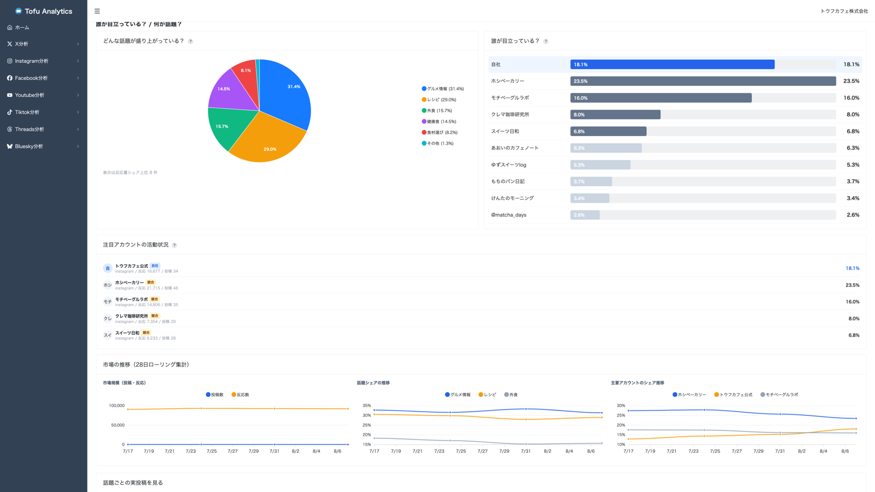Click モチベーグルラボ 16.0% bar
The image size is (875, 492).
[661, 98]
